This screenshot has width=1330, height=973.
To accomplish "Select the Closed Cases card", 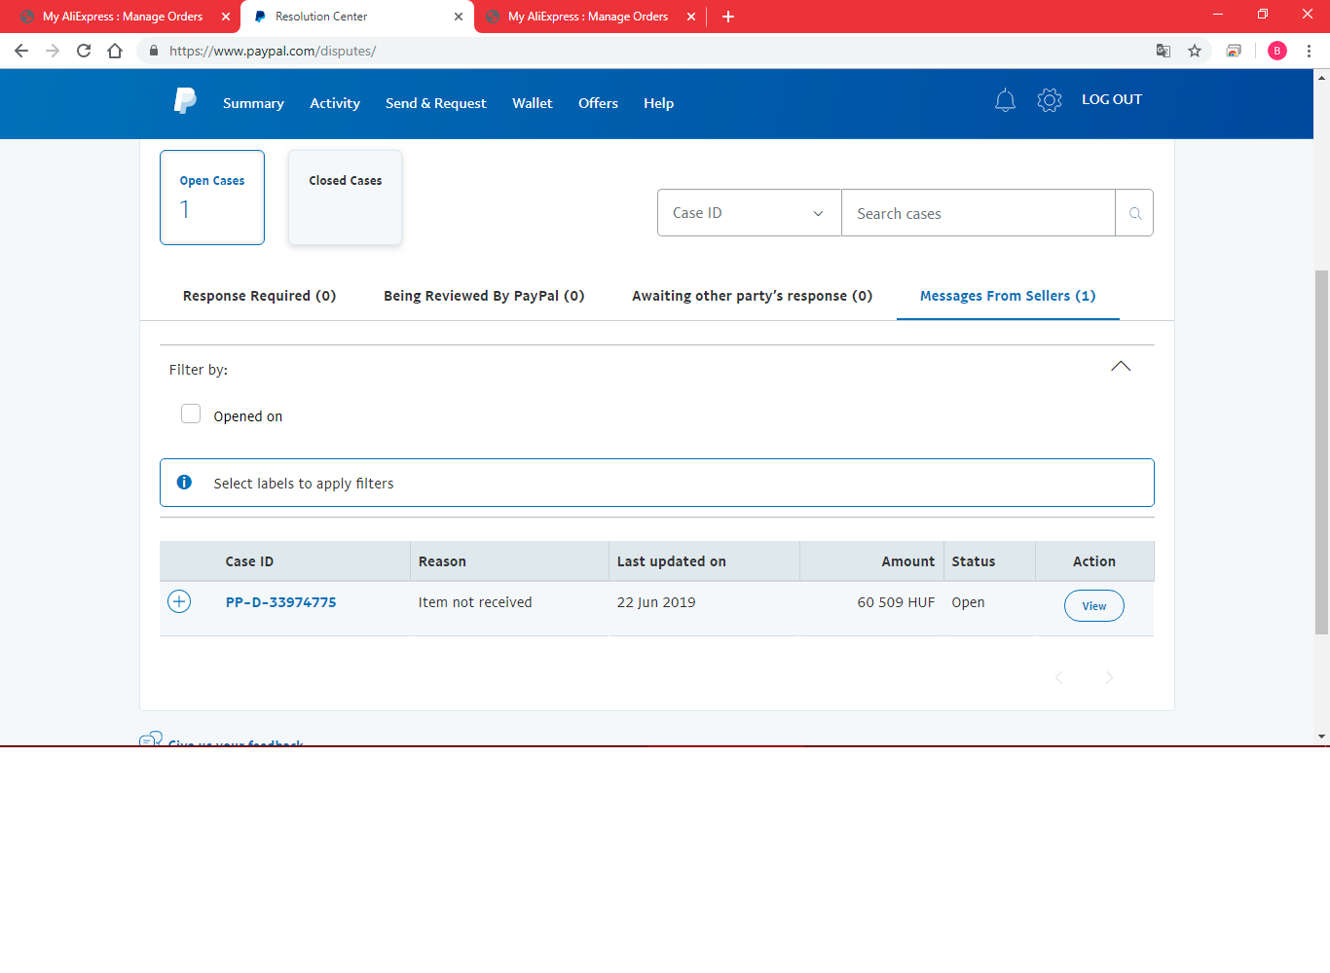I will coord(345,197).
